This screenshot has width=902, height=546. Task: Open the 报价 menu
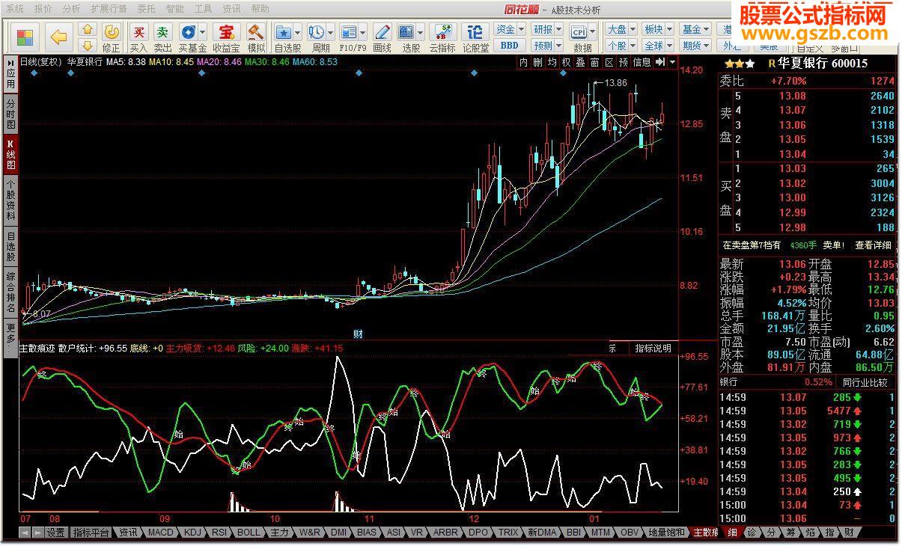tap(43, 9)
